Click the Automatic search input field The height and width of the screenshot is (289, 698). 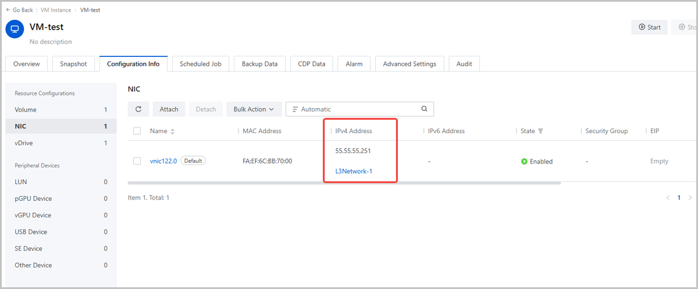(x=358, y=109)
